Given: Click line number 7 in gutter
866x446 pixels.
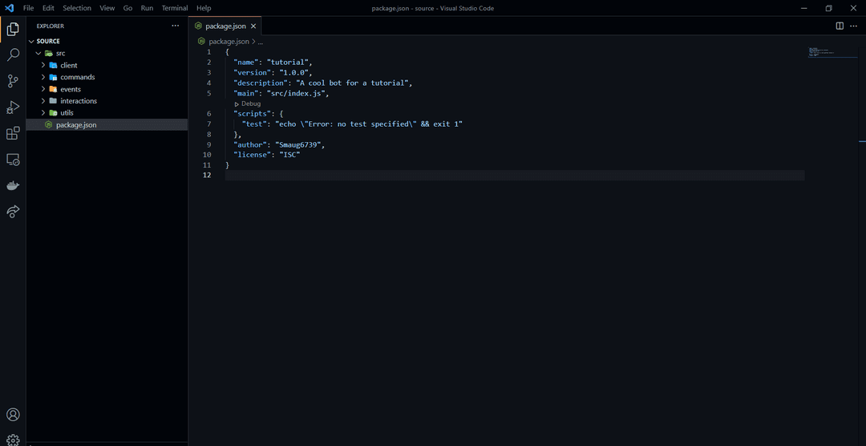Looking at the screenshot, I should [x=208, y=124].
